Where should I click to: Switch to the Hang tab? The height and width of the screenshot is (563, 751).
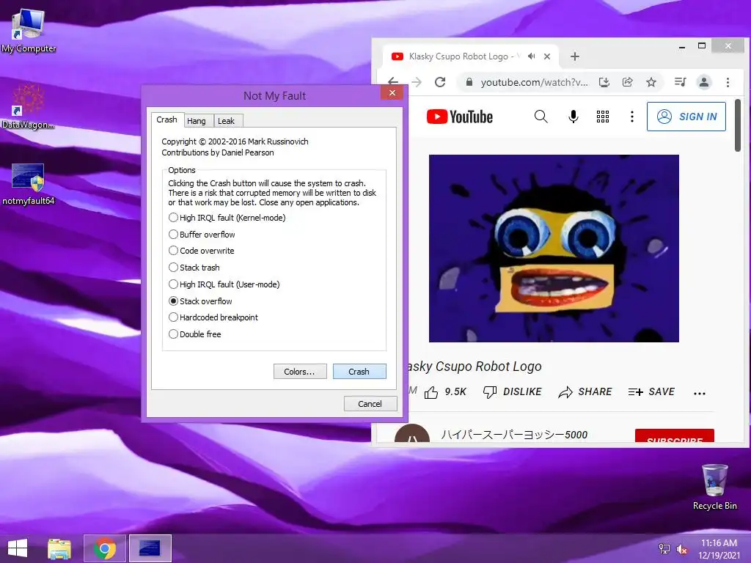pos(197,121)
